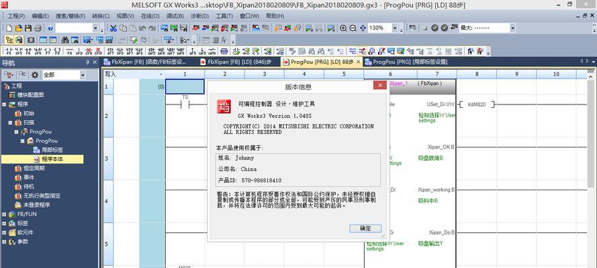Open the dropdown next to the help icon
Screen dimensions: 597x268
(x=95, y=28)
